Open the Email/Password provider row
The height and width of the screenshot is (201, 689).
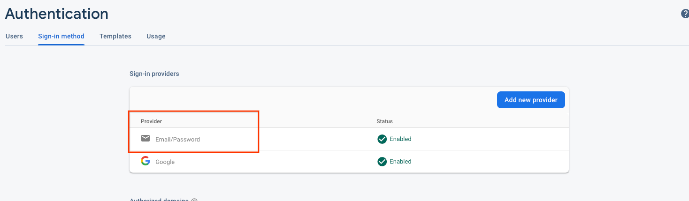349,139
